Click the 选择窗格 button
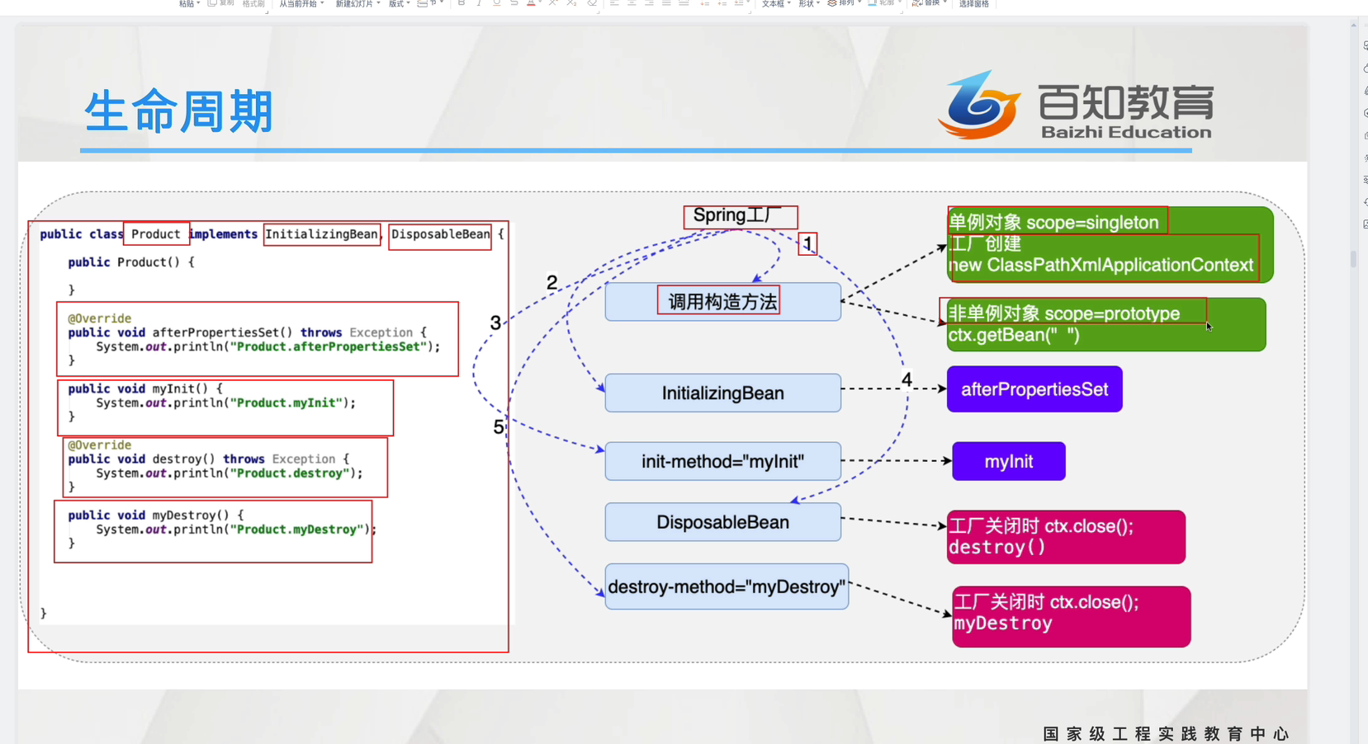Screen dimensions: 1368x744 [x=973, y=4]
